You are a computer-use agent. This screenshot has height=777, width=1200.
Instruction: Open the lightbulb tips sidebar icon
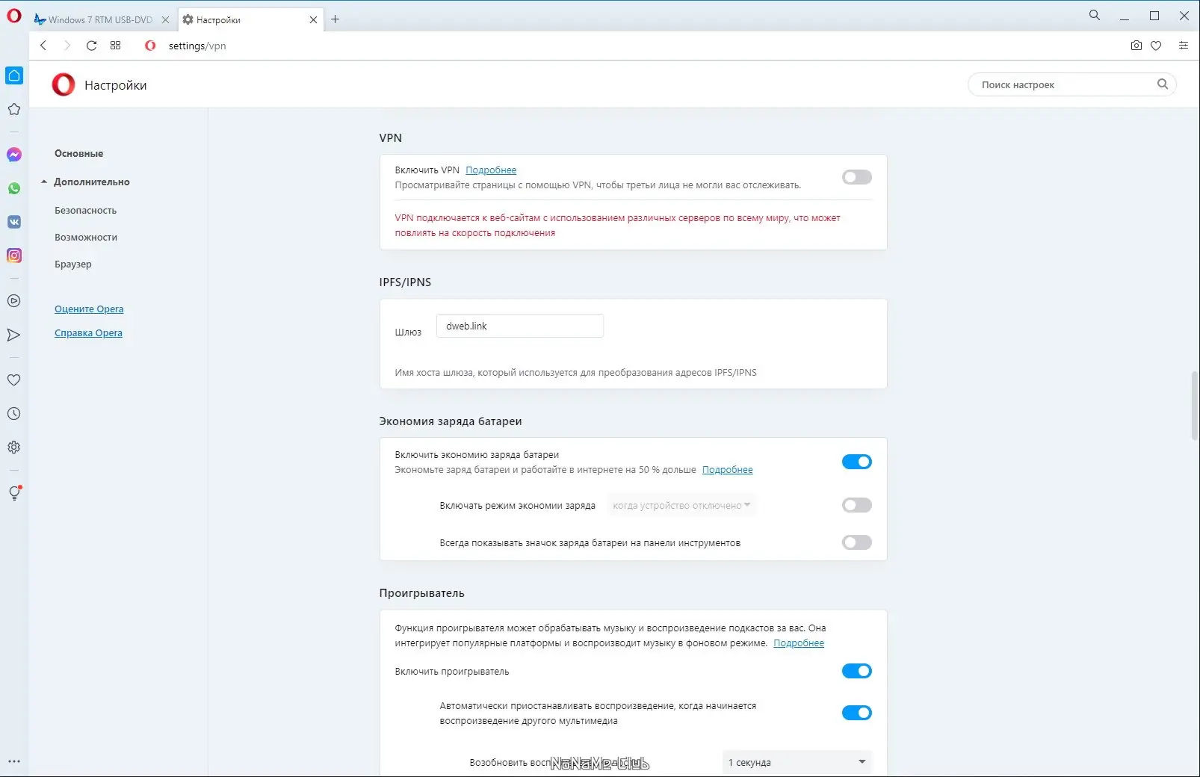(x=14, y=493)
